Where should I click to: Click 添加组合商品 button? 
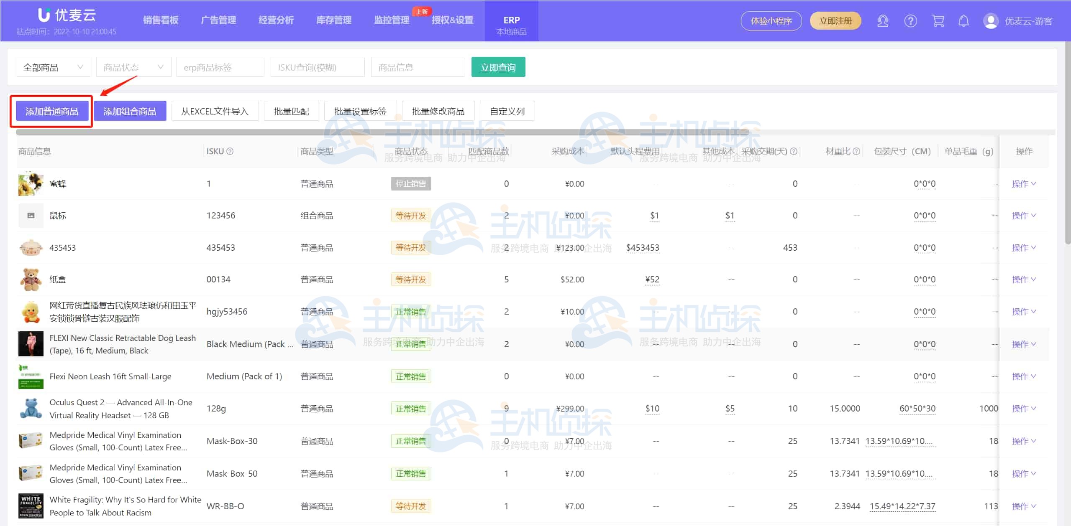coord(130,111)
